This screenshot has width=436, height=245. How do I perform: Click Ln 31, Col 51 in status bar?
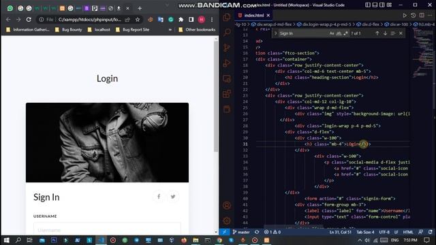[341, 232]
